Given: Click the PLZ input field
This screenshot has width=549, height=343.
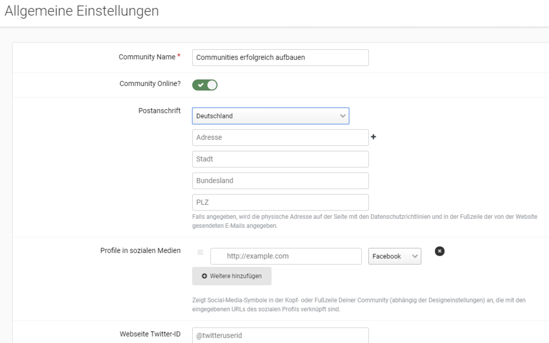Looking at the screenshot, I should click(280, 202).
